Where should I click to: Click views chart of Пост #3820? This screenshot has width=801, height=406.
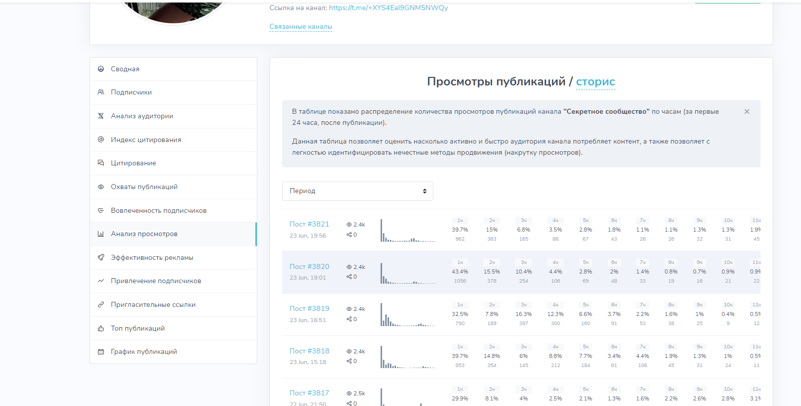tap(408, 273)
